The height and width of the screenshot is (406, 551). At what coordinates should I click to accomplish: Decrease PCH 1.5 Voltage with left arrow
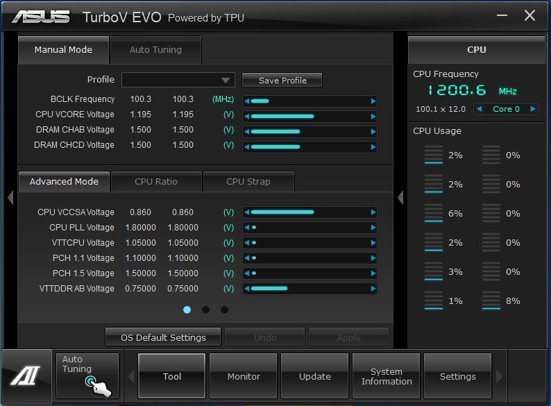(246, 273)
